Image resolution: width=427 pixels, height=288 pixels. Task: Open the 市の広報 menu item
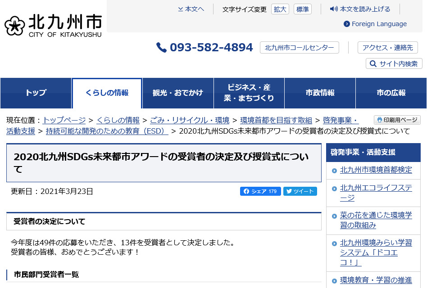click(x=391, y=93)
